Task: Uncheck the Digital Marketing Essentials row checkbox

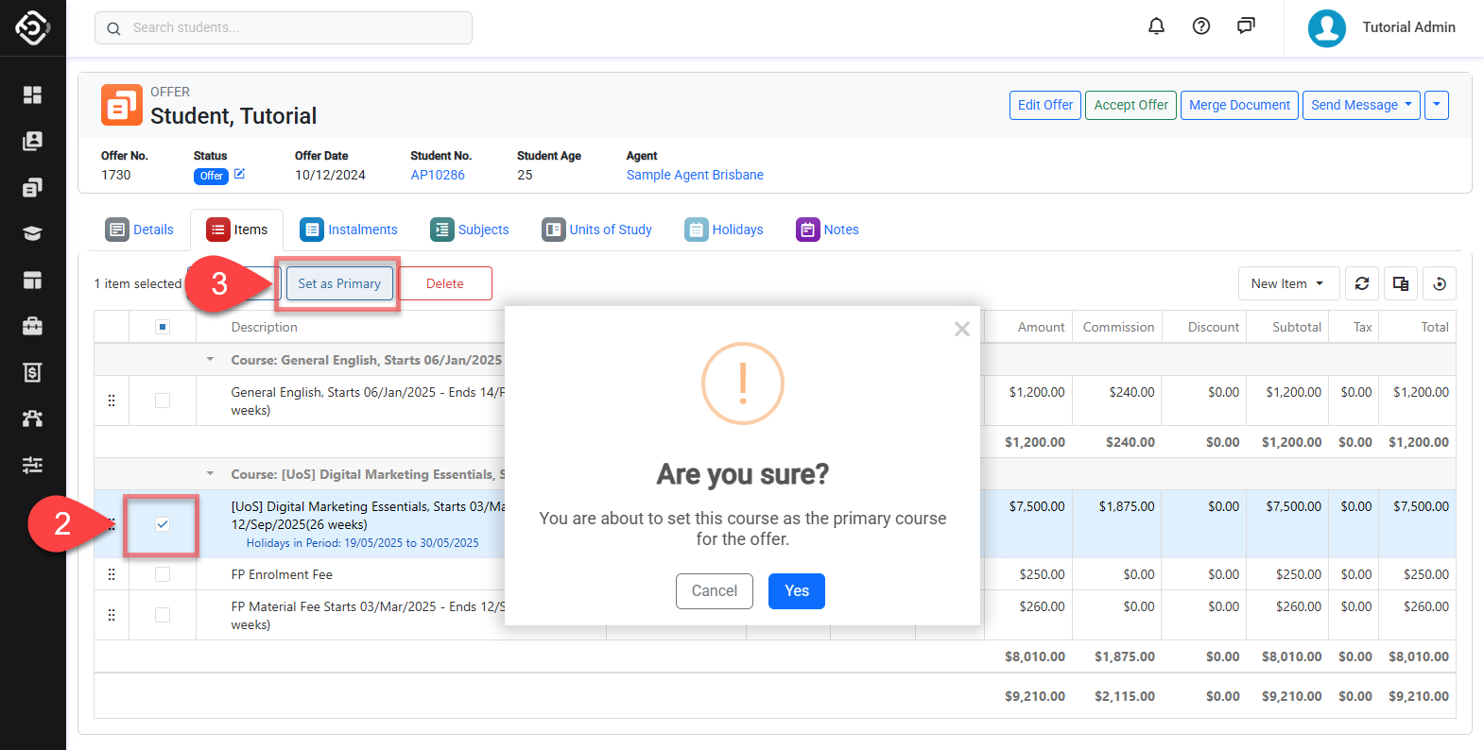Action: click(163, 524)
